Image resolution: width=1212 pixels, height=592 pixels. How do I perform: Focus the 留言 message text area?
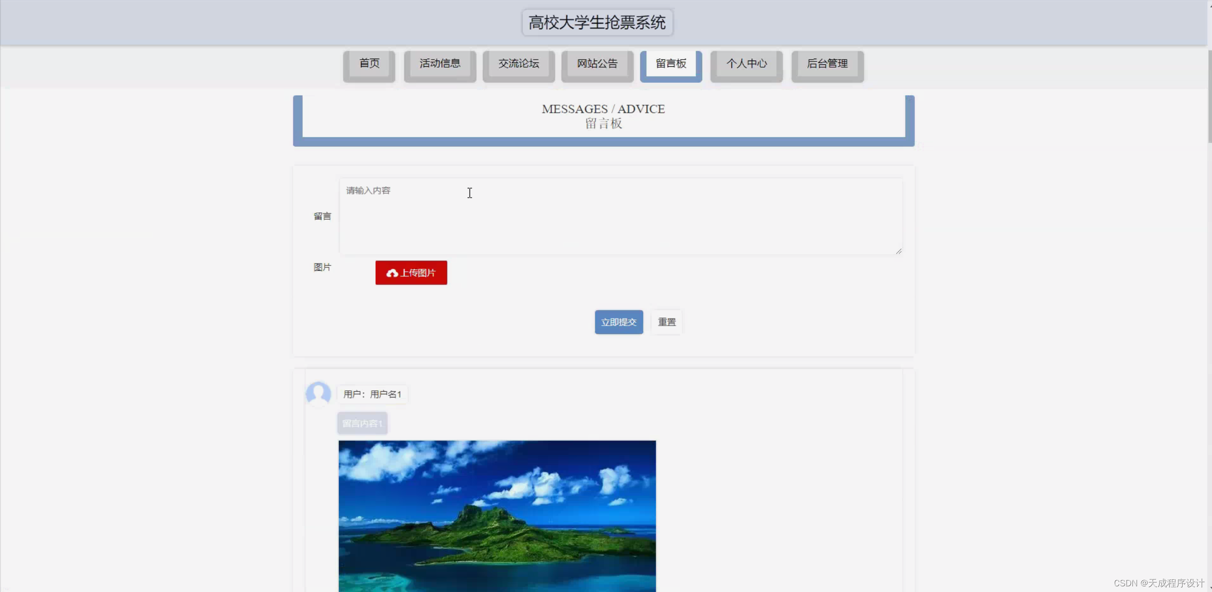pyautogui.click(x=620, y=216)
